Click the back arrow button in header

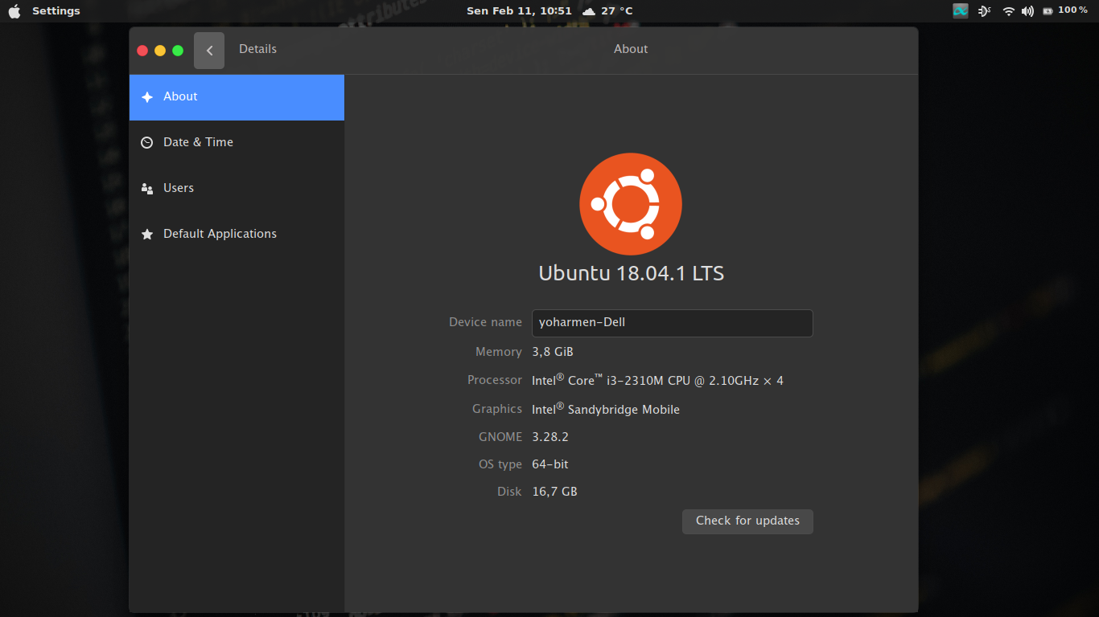pyautogui.click(x=209, y=51)
